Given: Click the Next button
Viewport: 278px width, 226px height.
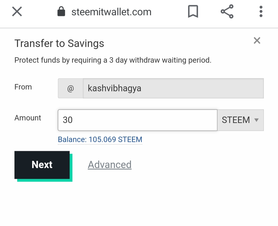Looking at the screenshot, I should 42,165.
